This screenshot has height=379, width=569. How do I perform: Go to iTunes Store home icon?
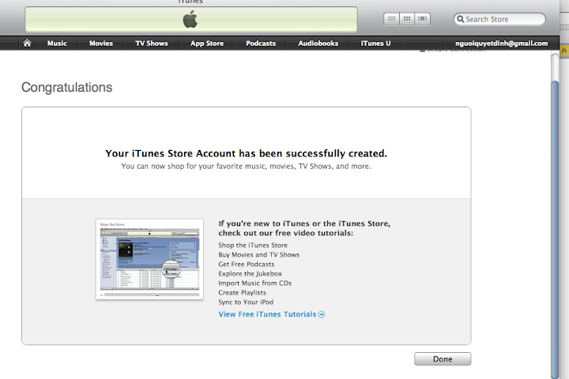[x=27, y=43]
